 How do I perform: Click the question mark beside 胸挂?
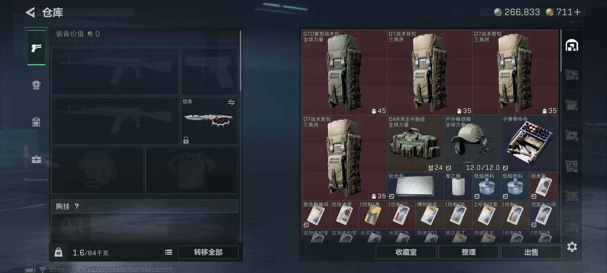(x=77, y=207)
